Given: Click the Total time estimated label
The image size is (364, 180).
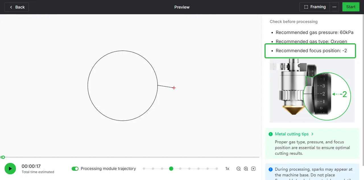Looking at the screenshot, I should coord(38,172).
